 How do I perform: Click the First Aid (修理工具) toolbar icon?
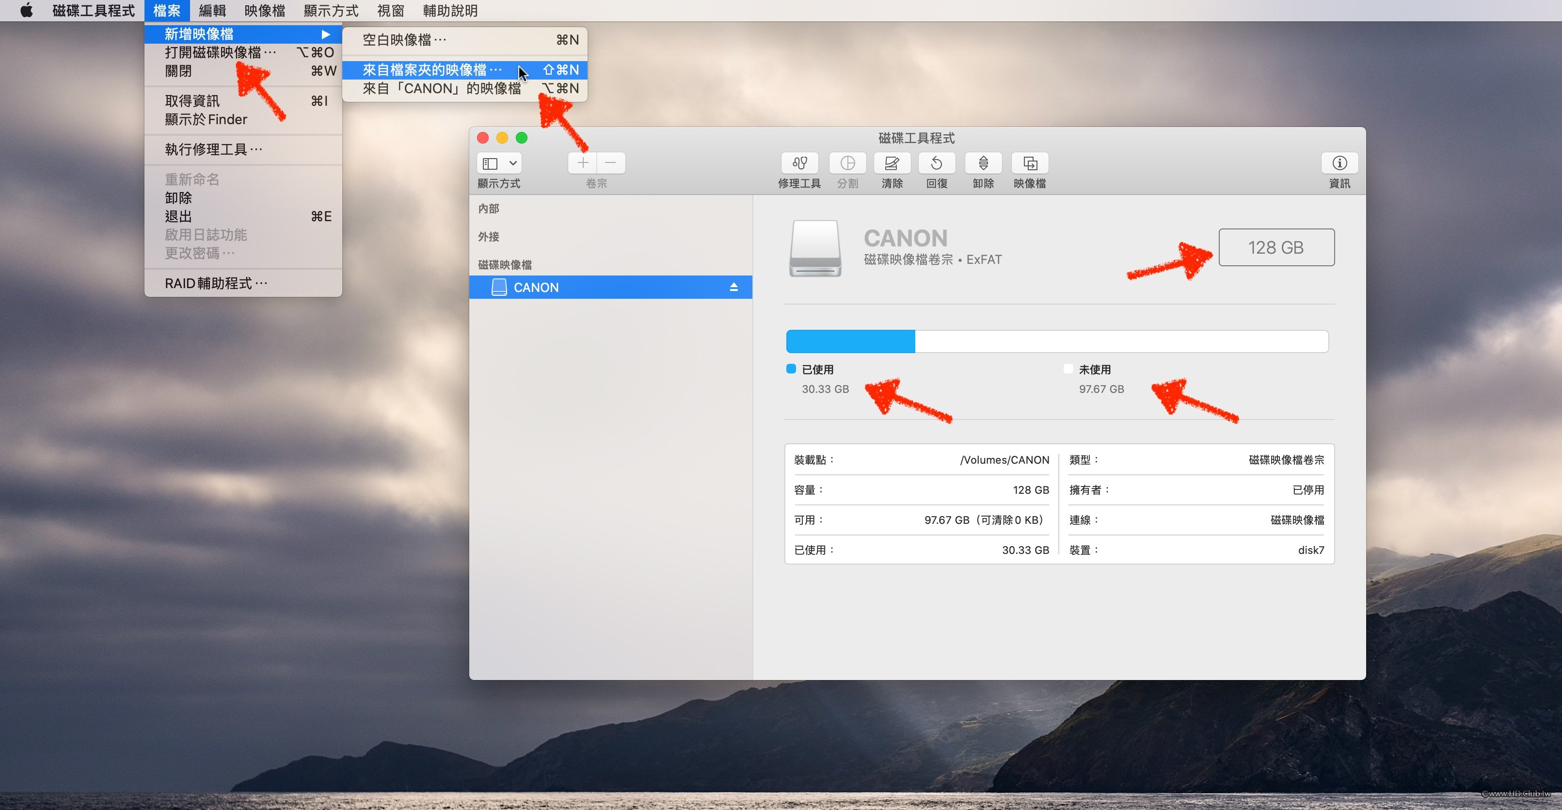coord(799,163)
